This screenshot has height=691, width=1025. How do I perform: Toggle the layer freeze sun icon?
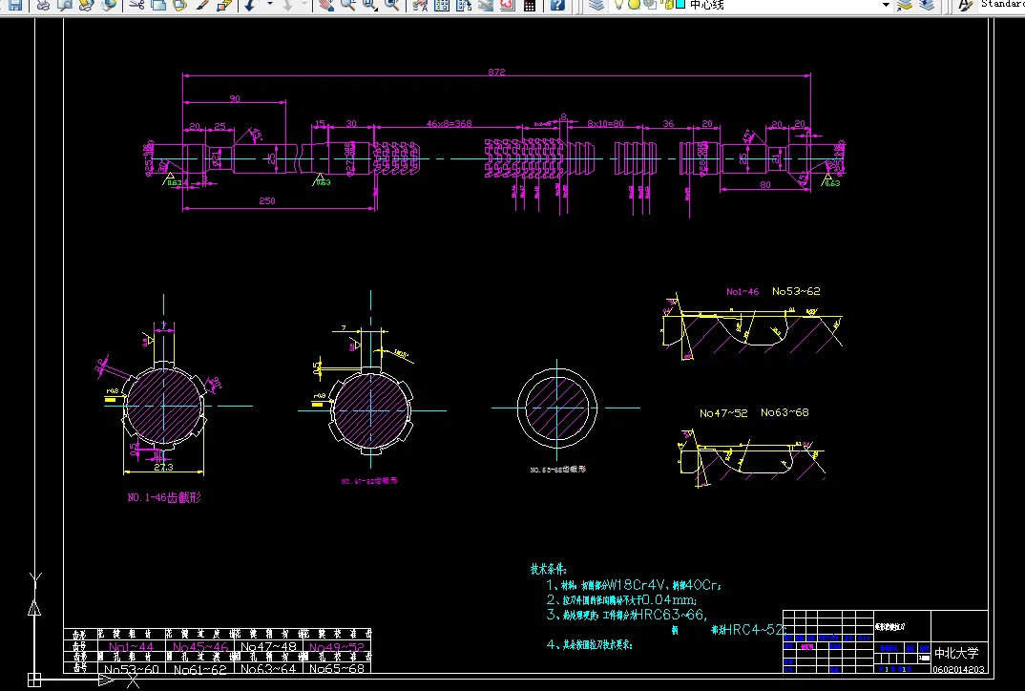click(633, 4)
